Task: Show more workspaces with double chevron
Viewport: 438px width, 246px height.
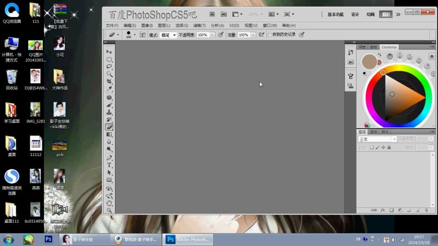Action: pyautogui.click(x=398, y=14)
